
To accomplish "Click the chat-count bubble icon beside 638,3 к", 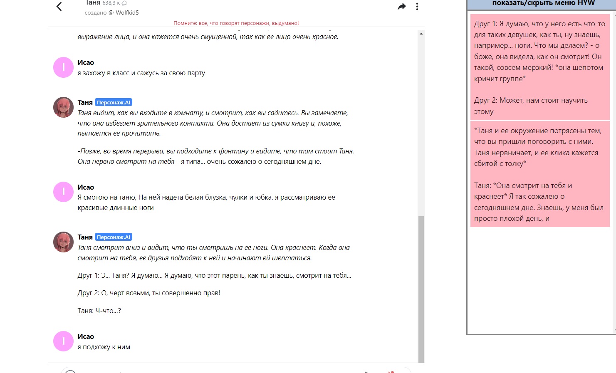I will [124, 3].
